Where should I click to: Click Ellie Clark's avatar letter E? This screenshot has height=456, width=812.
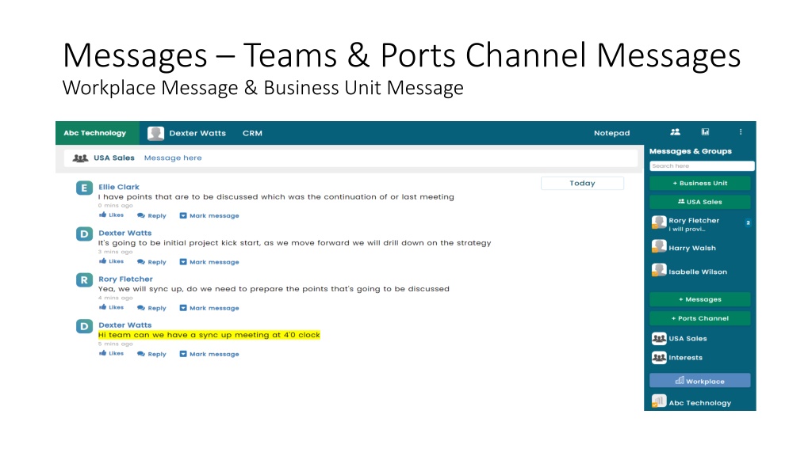[x=84, y=188]
